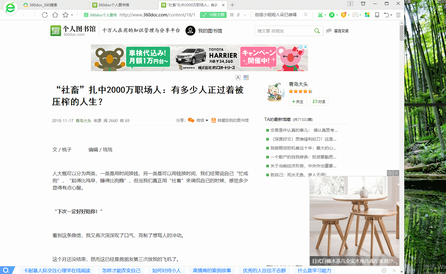Image resolution: width=446 pixels, height=274 pixels.
Task: Expand the dropdown next to the scissors icon
Action: tap(325, 15)
